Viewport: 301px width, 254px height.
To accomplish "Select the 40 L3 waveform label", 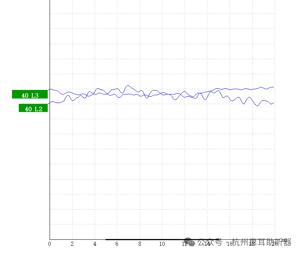I will point(30,95).
